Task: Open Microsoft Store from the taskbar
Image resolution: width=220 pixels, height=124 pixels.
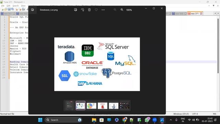Action: pos(102,120)
